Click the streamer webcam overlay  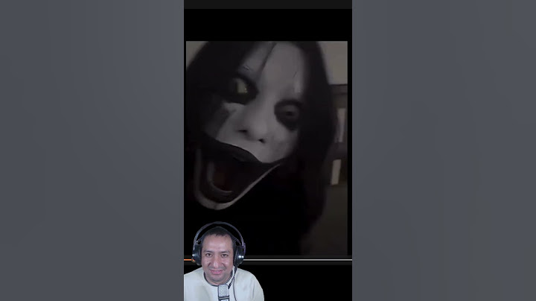(x=223, y=262)
